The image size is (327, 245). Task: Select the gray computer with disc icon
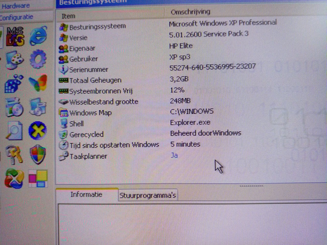[x=38, y=107]
